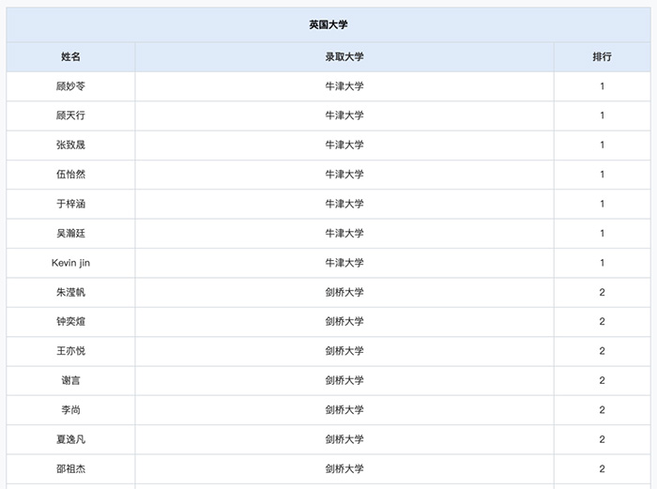Click the 姓名 column header
Screen dimensions: 657x489
(x=71, y=56)
